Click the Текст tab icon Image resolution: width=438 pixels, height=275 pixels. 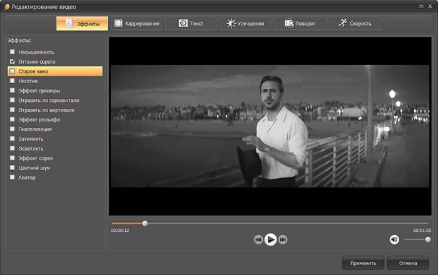point(183,23)
